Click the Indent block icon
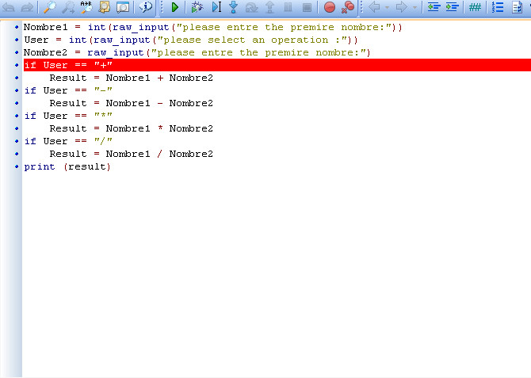 (x=452, y=7)
